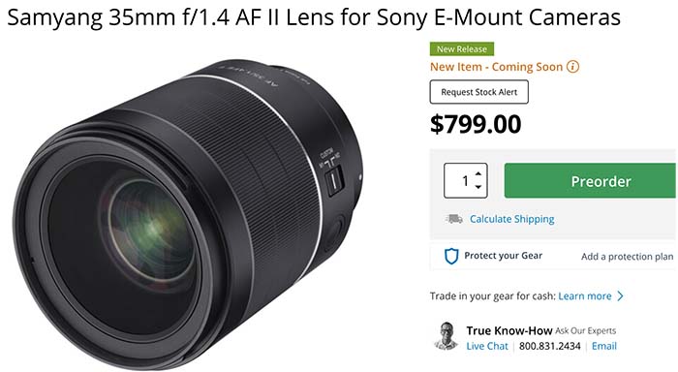Viewport: 678px width, 372px height.
Task: Click the New Item - Coming Soon text
Action: tap(496, 67)
